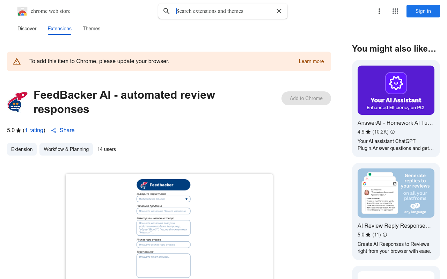447x279 pixels.
Task: Select the Extensions tab
Action: (60, 29)
